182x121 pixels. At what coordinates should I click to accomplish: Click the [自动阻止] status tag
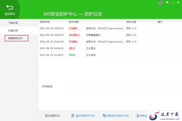coord(74,35)
